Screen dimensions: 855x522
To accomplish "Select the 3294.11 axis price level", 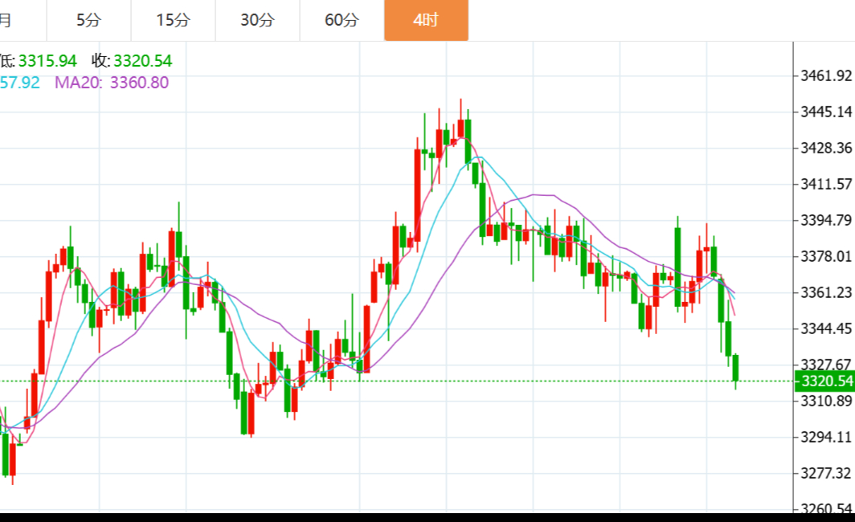I will tap(825, 437).
